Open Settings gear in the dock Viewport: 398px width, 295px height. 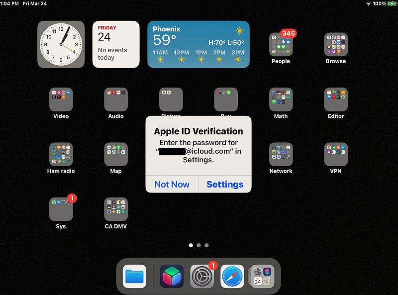[202, 276]
